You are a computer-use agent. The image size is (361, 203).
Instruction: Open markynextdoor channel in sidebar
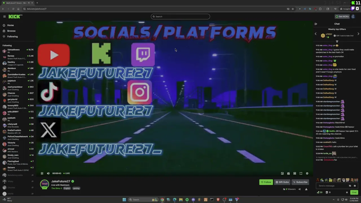click(18, 88)
